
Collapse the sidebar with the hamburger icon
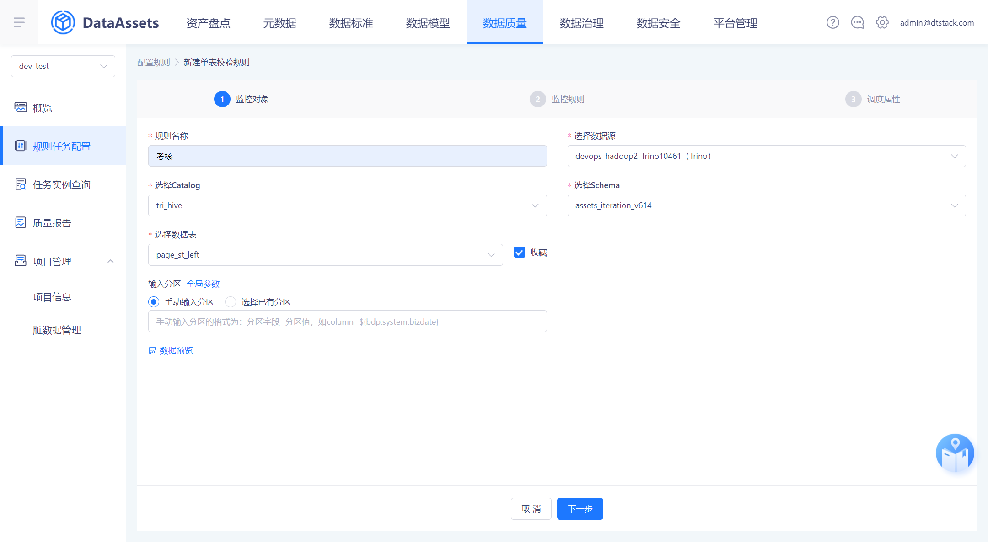pos(19,22)
